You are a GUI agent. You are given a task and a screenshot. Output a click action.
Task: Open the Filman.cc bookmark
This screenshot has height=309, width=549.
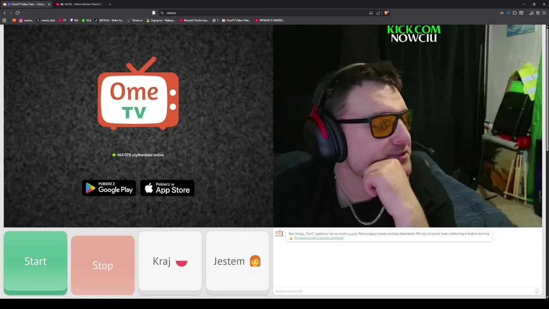tap(135, 20)
